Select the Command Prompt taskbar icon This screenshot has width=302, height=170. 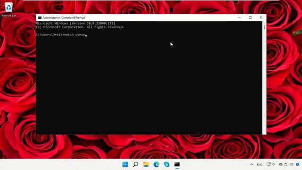coord(177,164)
